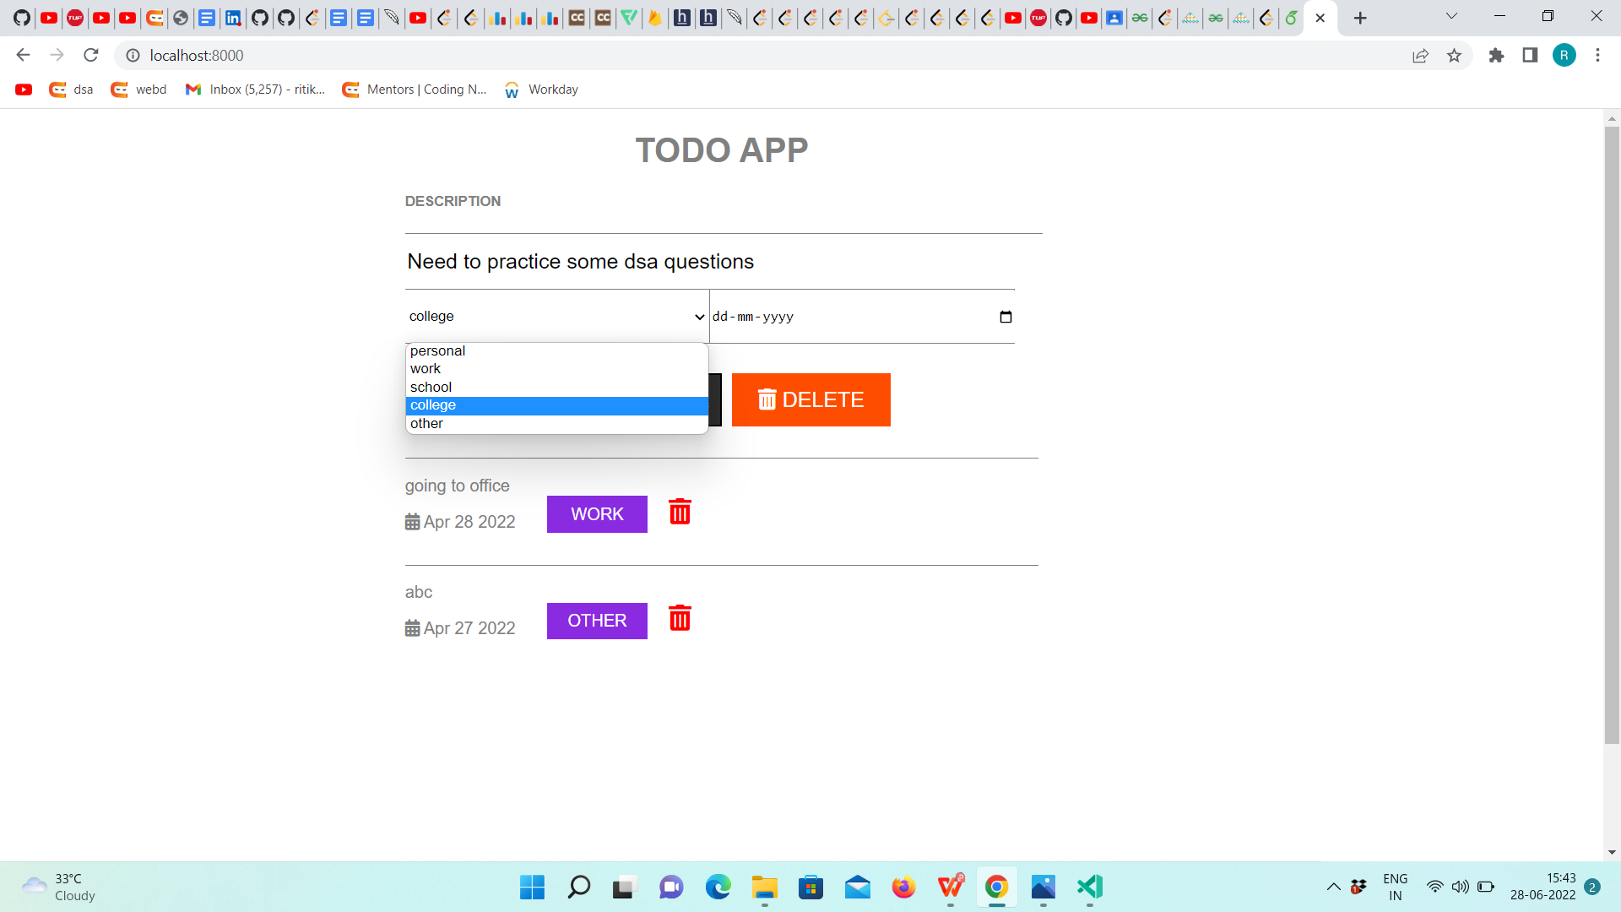
Task: Open the tab search chevron dropdown
Action: point(1451,16)
